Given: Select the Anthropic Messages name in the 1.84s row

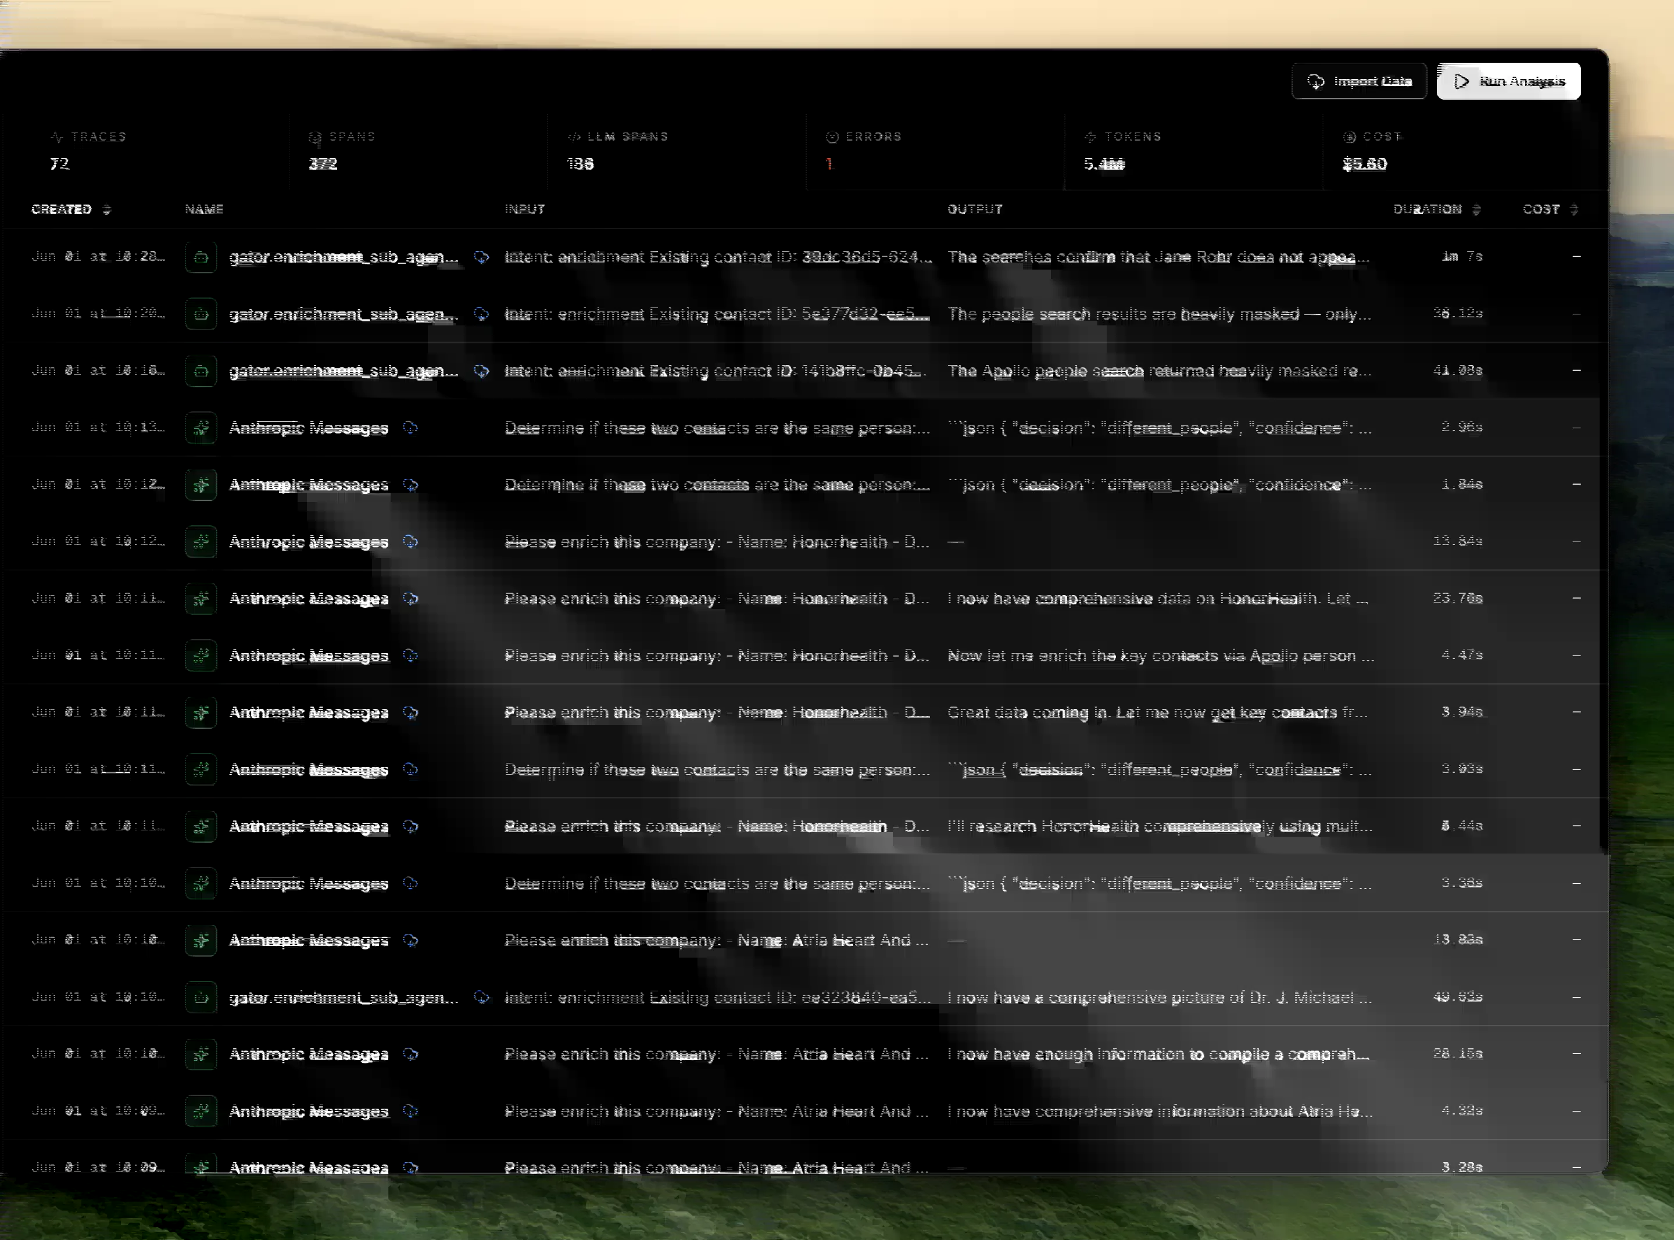Looking at the screenshot, I should 309,485.
